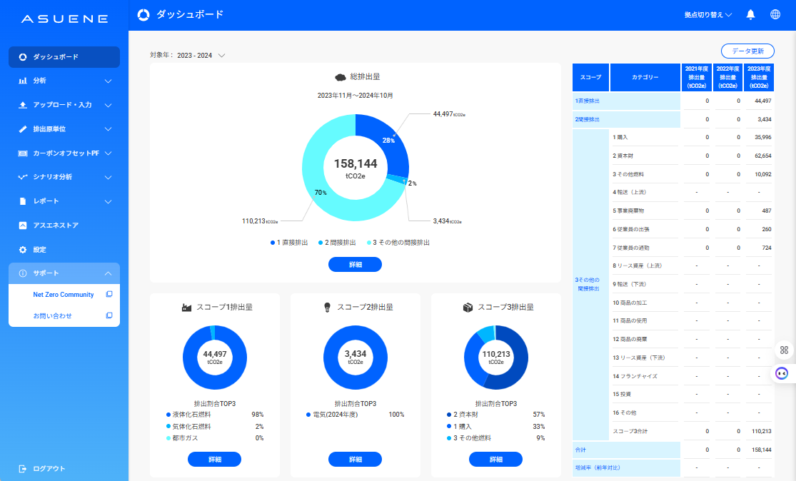Click the floating grid widget icon
796x481 pixels.
coord(785,350)
